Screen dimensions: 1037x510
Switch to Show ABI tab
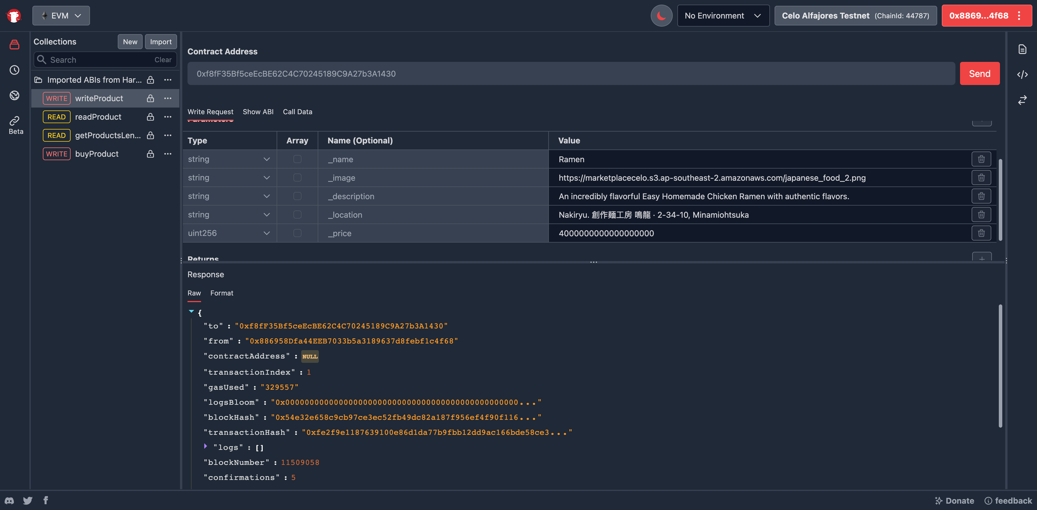(258, 112)
